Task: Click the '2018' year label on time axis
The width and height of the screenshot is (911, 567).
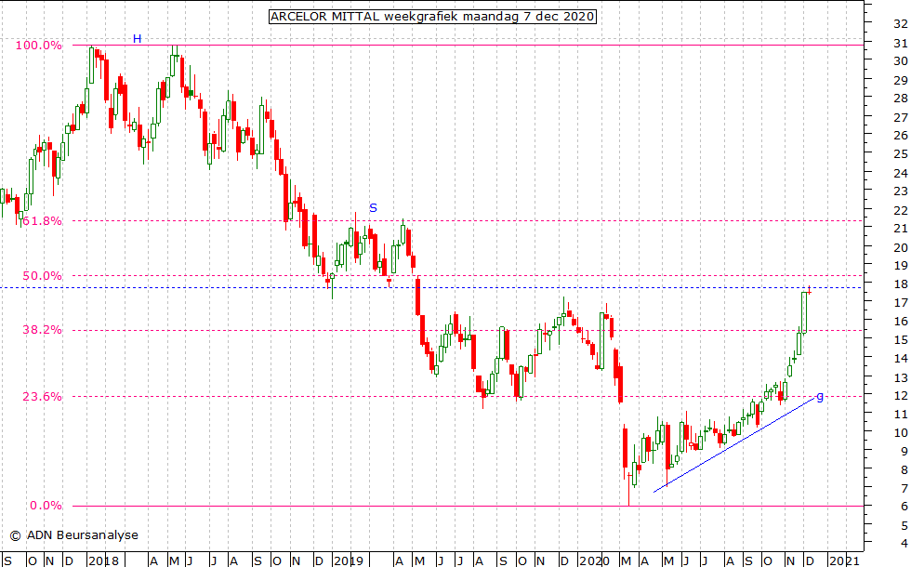Action: click(x=104, y=560)
